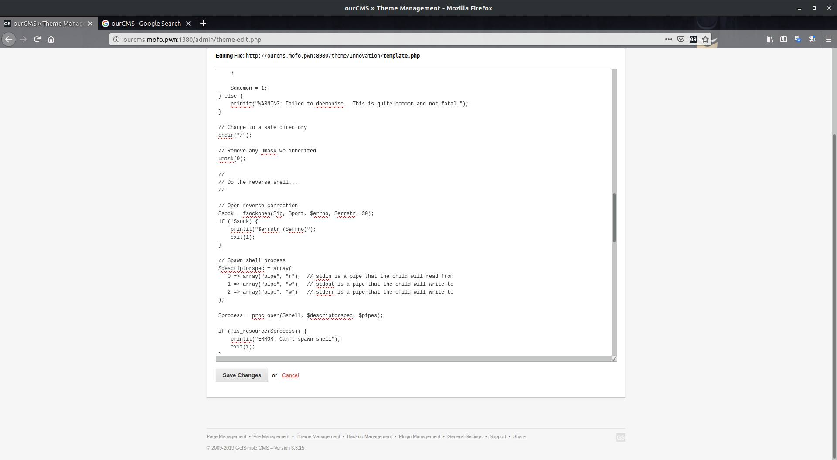Click the "Spawn shell process" comment
Image resolution: width=837 pixels, height=460 pixels.
[252, 260]
